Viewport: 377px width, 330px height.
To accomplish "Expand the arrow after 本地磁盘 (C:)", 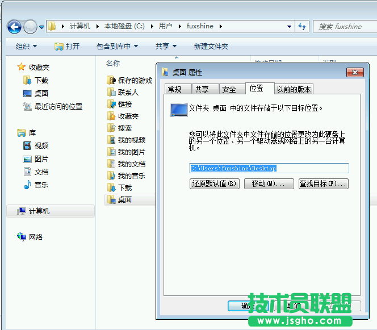I will 152,26.
